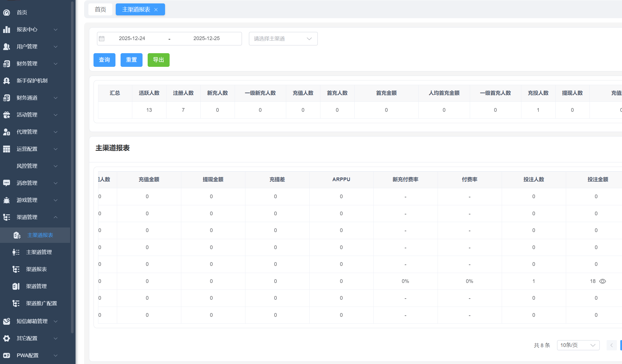Toggle the eye icon next to 投注金额 18
The image size is (622, 364).
click(x=603, y=281)
